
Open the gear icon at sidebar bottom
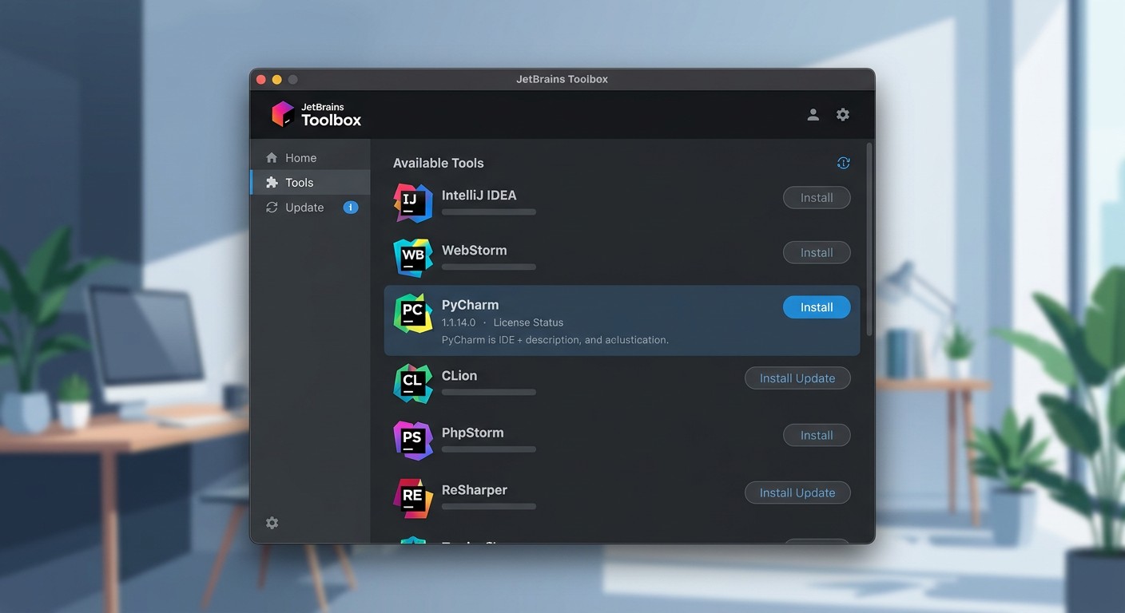coord(272,523)
